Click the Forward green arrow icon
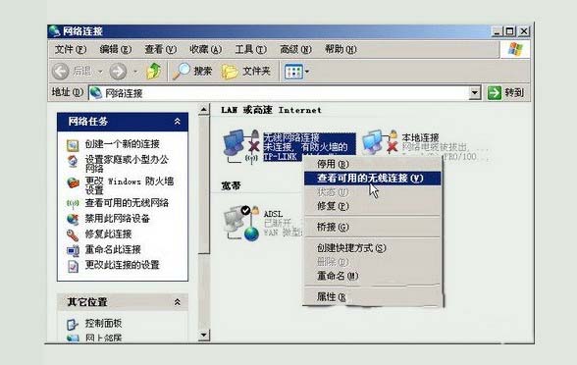This screenshot has height=365, width=577. 118,72
